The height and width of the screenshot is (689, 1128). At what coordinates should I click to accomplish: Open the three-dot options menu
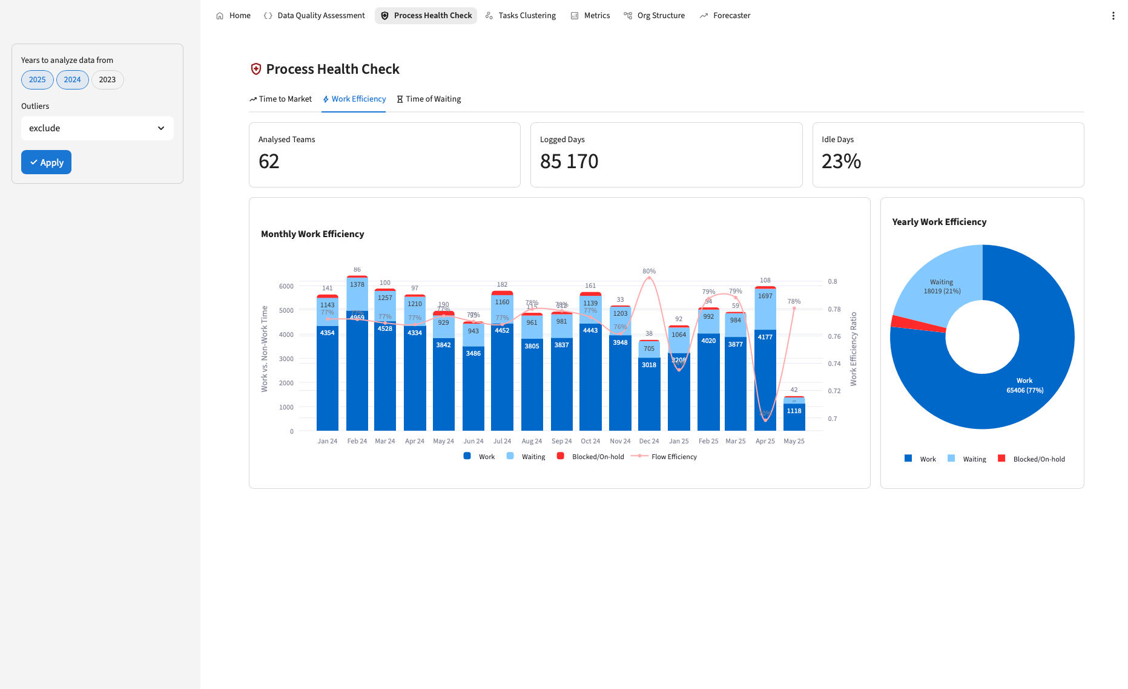click(x=1113, y=16)
